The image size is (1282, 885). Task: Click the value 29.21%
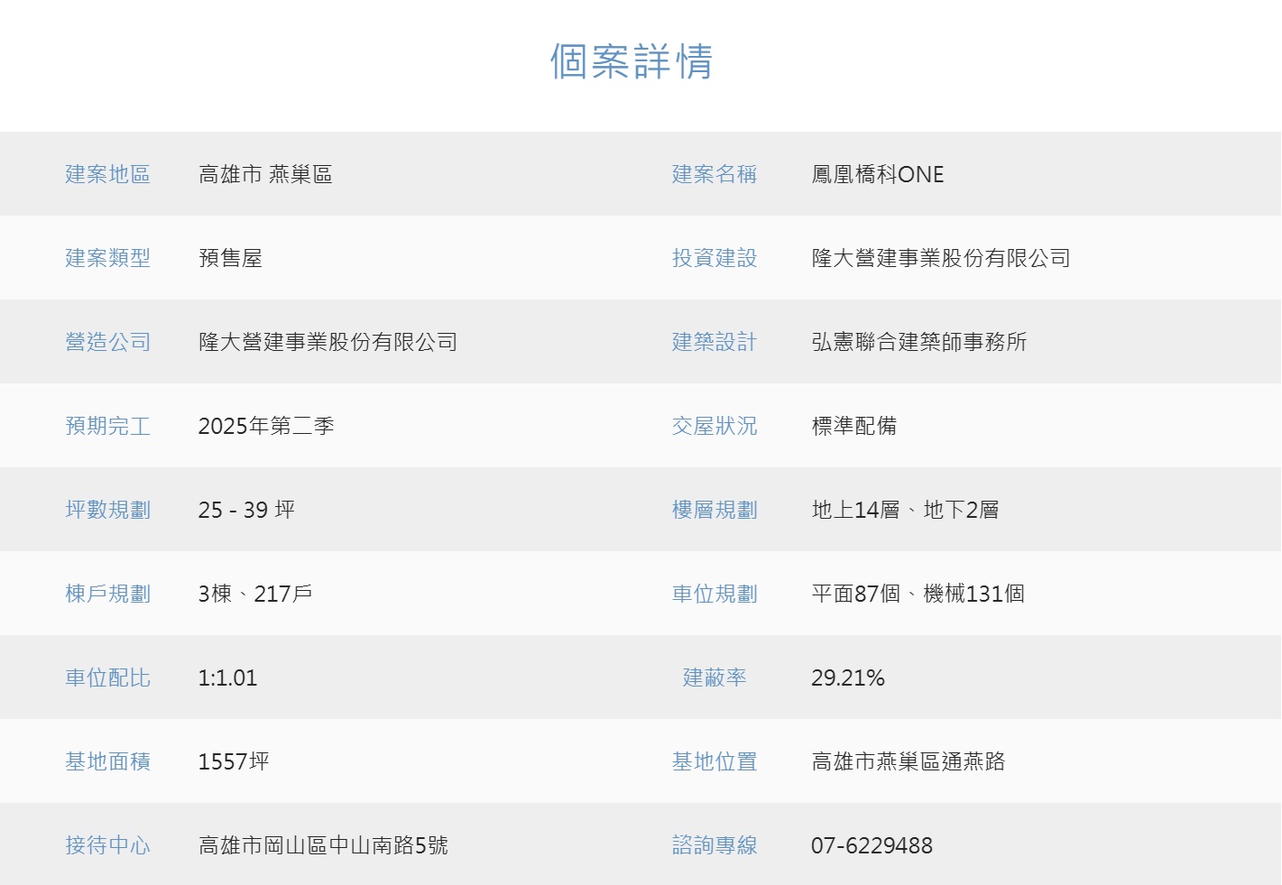(x=848, y=678)
